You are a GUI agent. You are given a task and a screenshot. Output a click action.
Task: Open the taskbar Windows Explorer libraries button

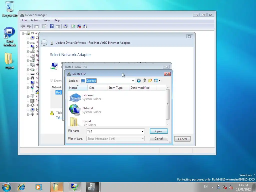pos(56,187)
